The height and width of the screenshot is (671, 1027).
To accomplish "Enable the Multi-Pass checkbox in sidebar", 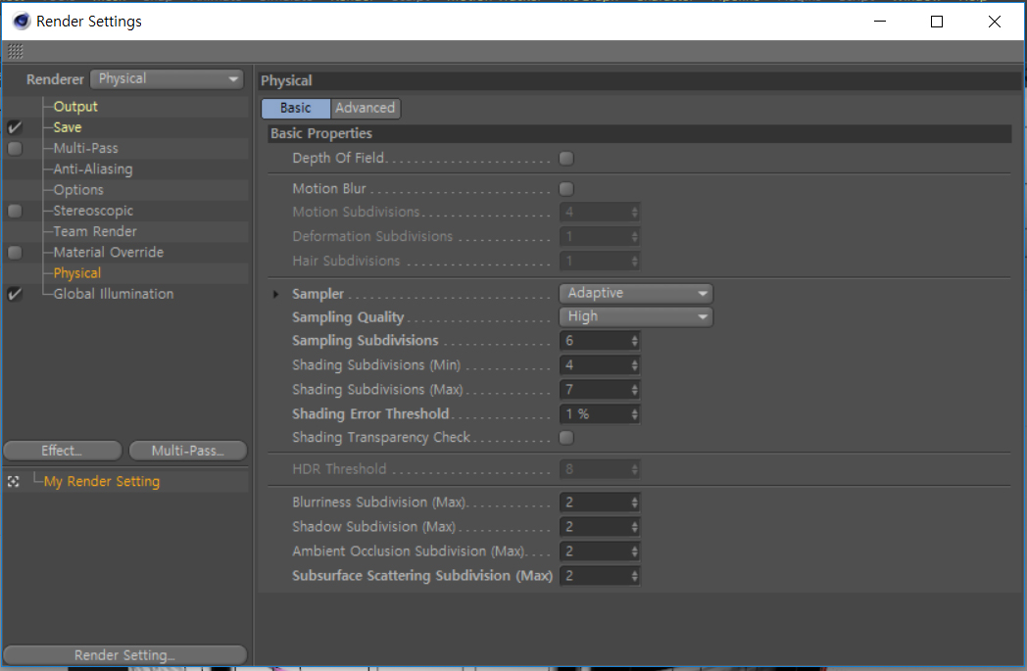I will click(x=15, y=149).
